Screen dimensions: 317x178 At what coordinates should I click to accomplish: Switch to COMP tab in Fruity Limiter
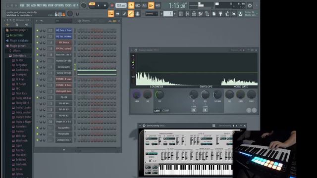point(166,111)
